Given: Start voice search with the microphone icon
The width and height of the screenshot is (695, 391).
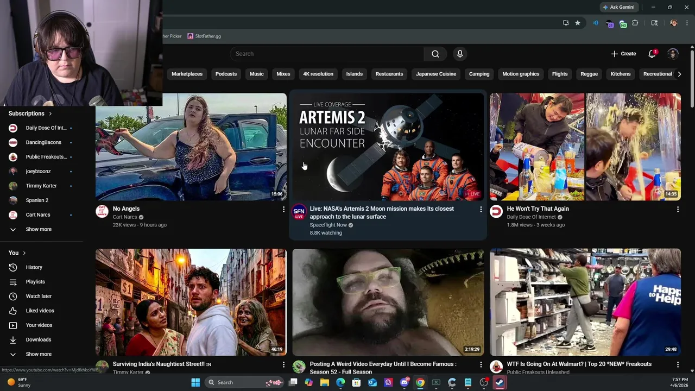Looking at the screenshot, I should coord(460,54).
